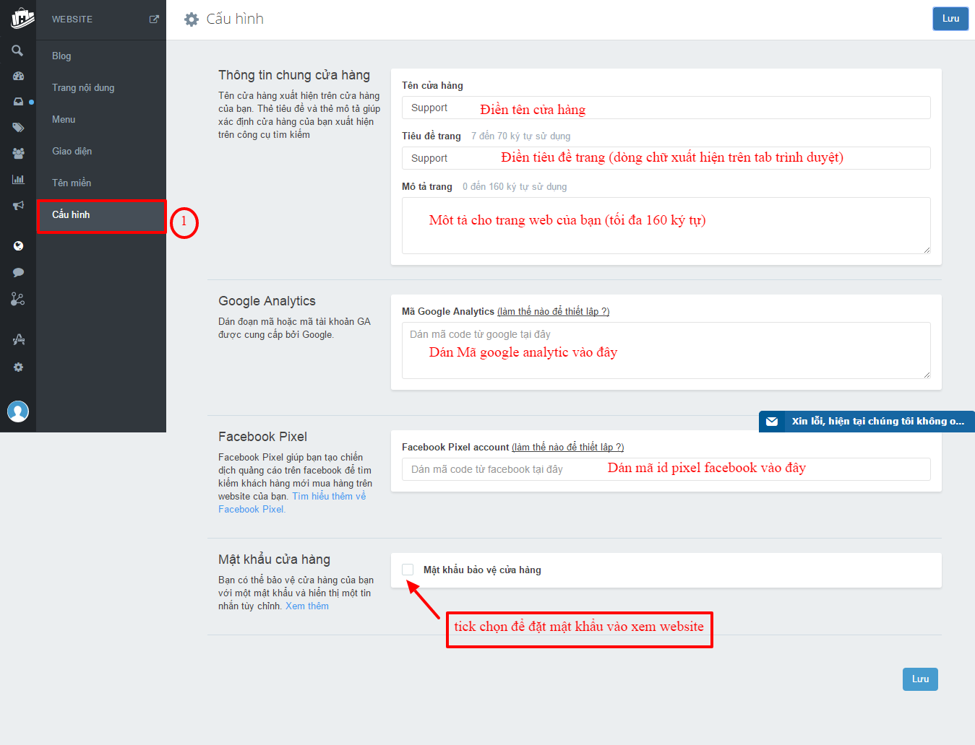Click the '7 đến 70 ký tự sử dụng' hint
975x745 pixels.
(x=520, y=136)
